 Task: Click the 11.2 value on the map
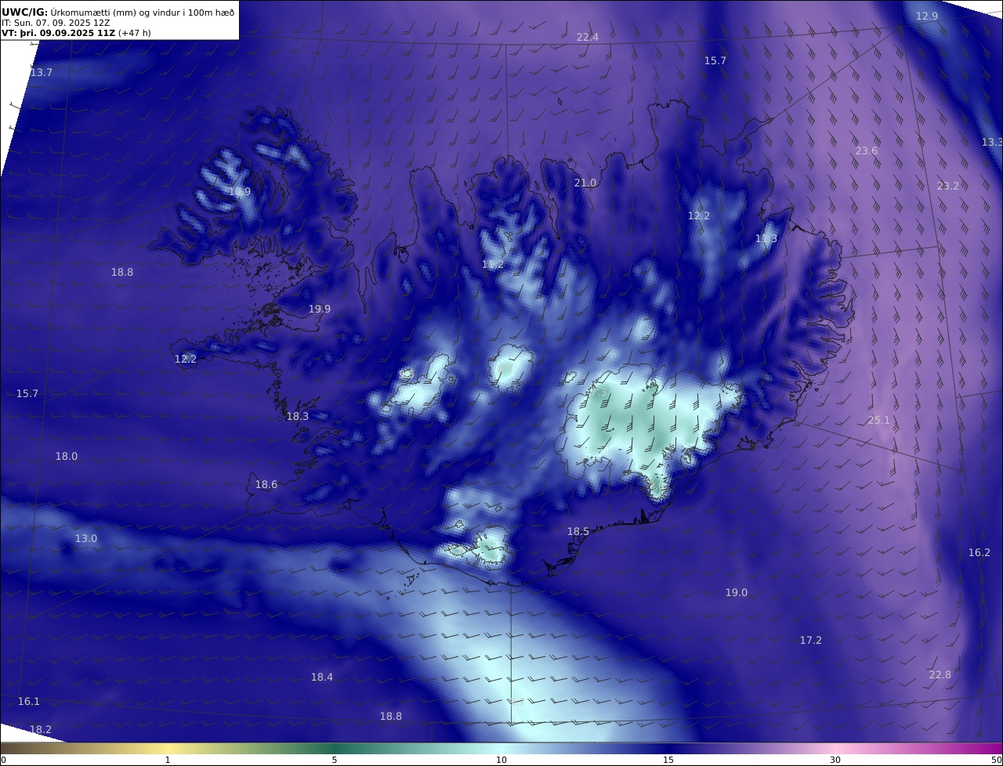493,265
